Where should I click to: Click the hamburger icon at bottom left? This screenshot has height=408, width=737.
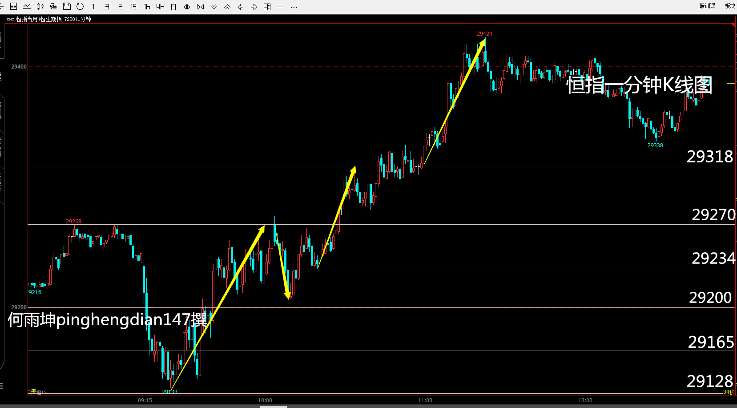(x=1, y=386)
